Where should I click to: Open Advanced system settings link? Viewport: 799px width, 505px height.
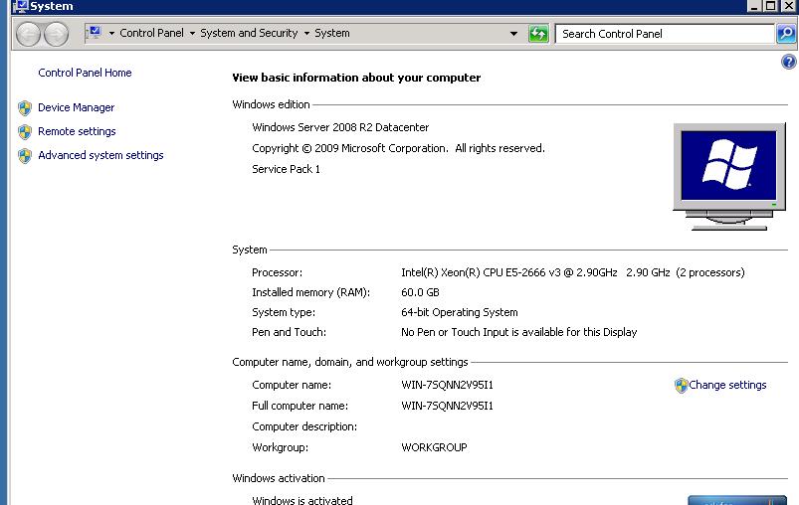pos(100,155)
